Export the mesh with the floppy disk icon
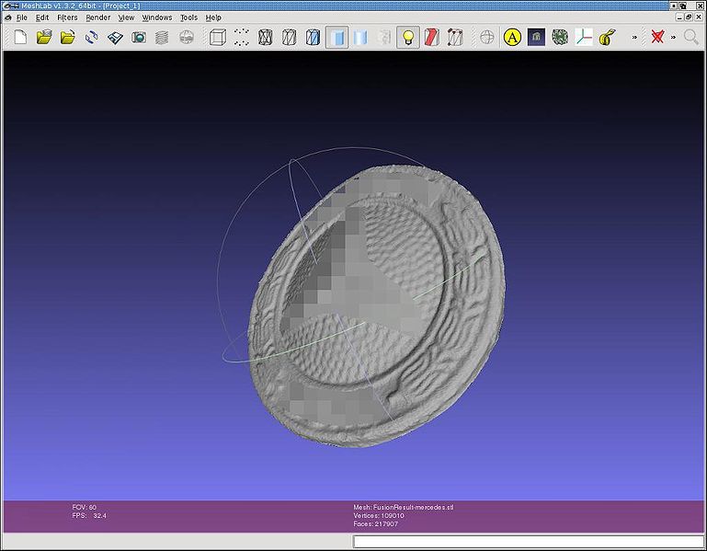The height and width of the screenshot is (551, 707). (116, 37)
